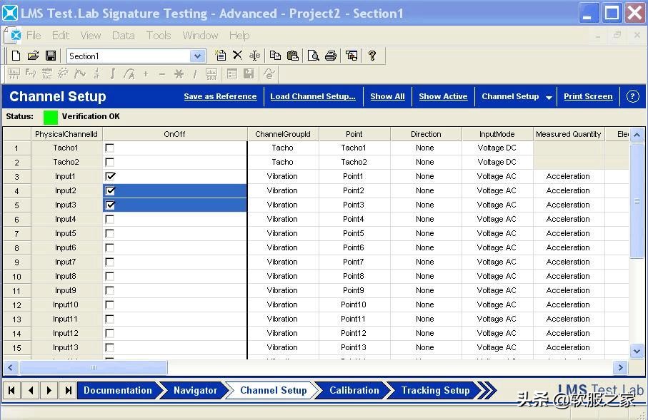
Task: Click the horizontal scrollbar right arrow
Action: point(620,367)
